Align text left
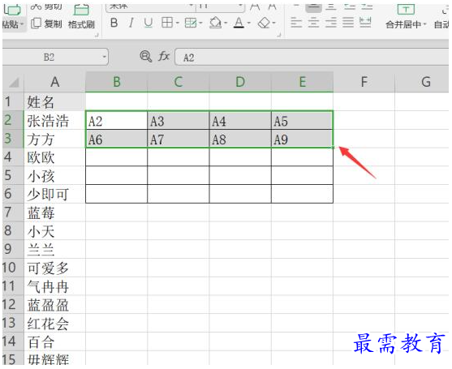Viewport: 452px width, 369px height. tap(296, 23)
